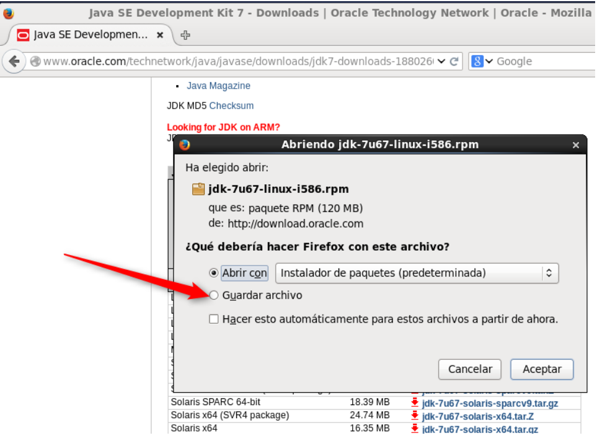597x438 pixels.
Task: Click Looking for JDK on ARM link
Action: point(223,127)
